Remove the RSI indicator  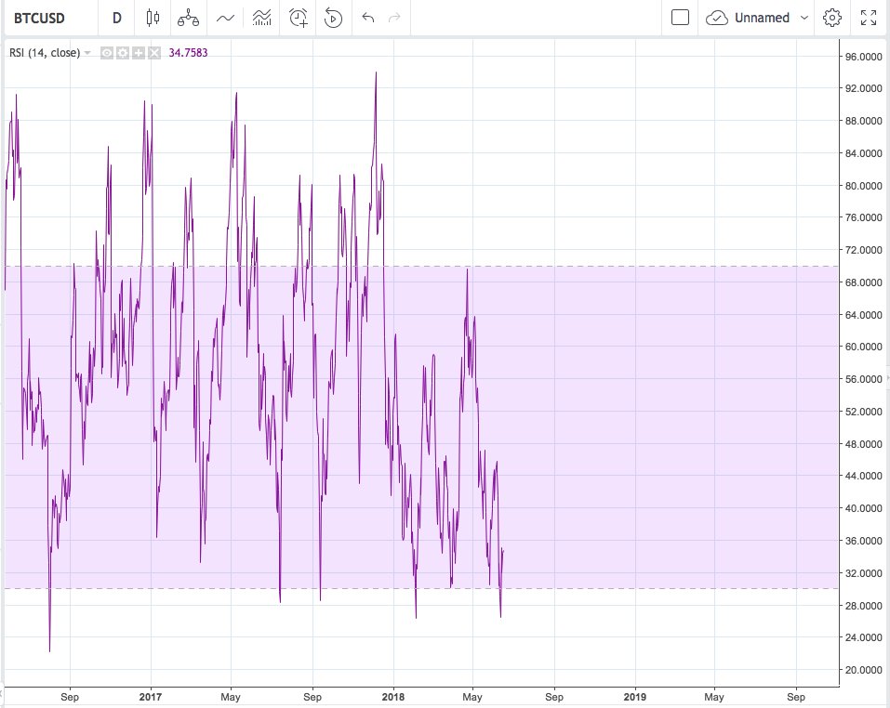pos(154,53)
